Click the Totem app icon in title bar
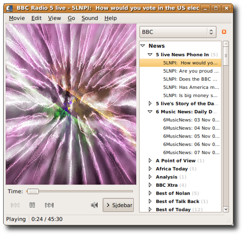This screenshot has height=236, width=244. [9, 8]
